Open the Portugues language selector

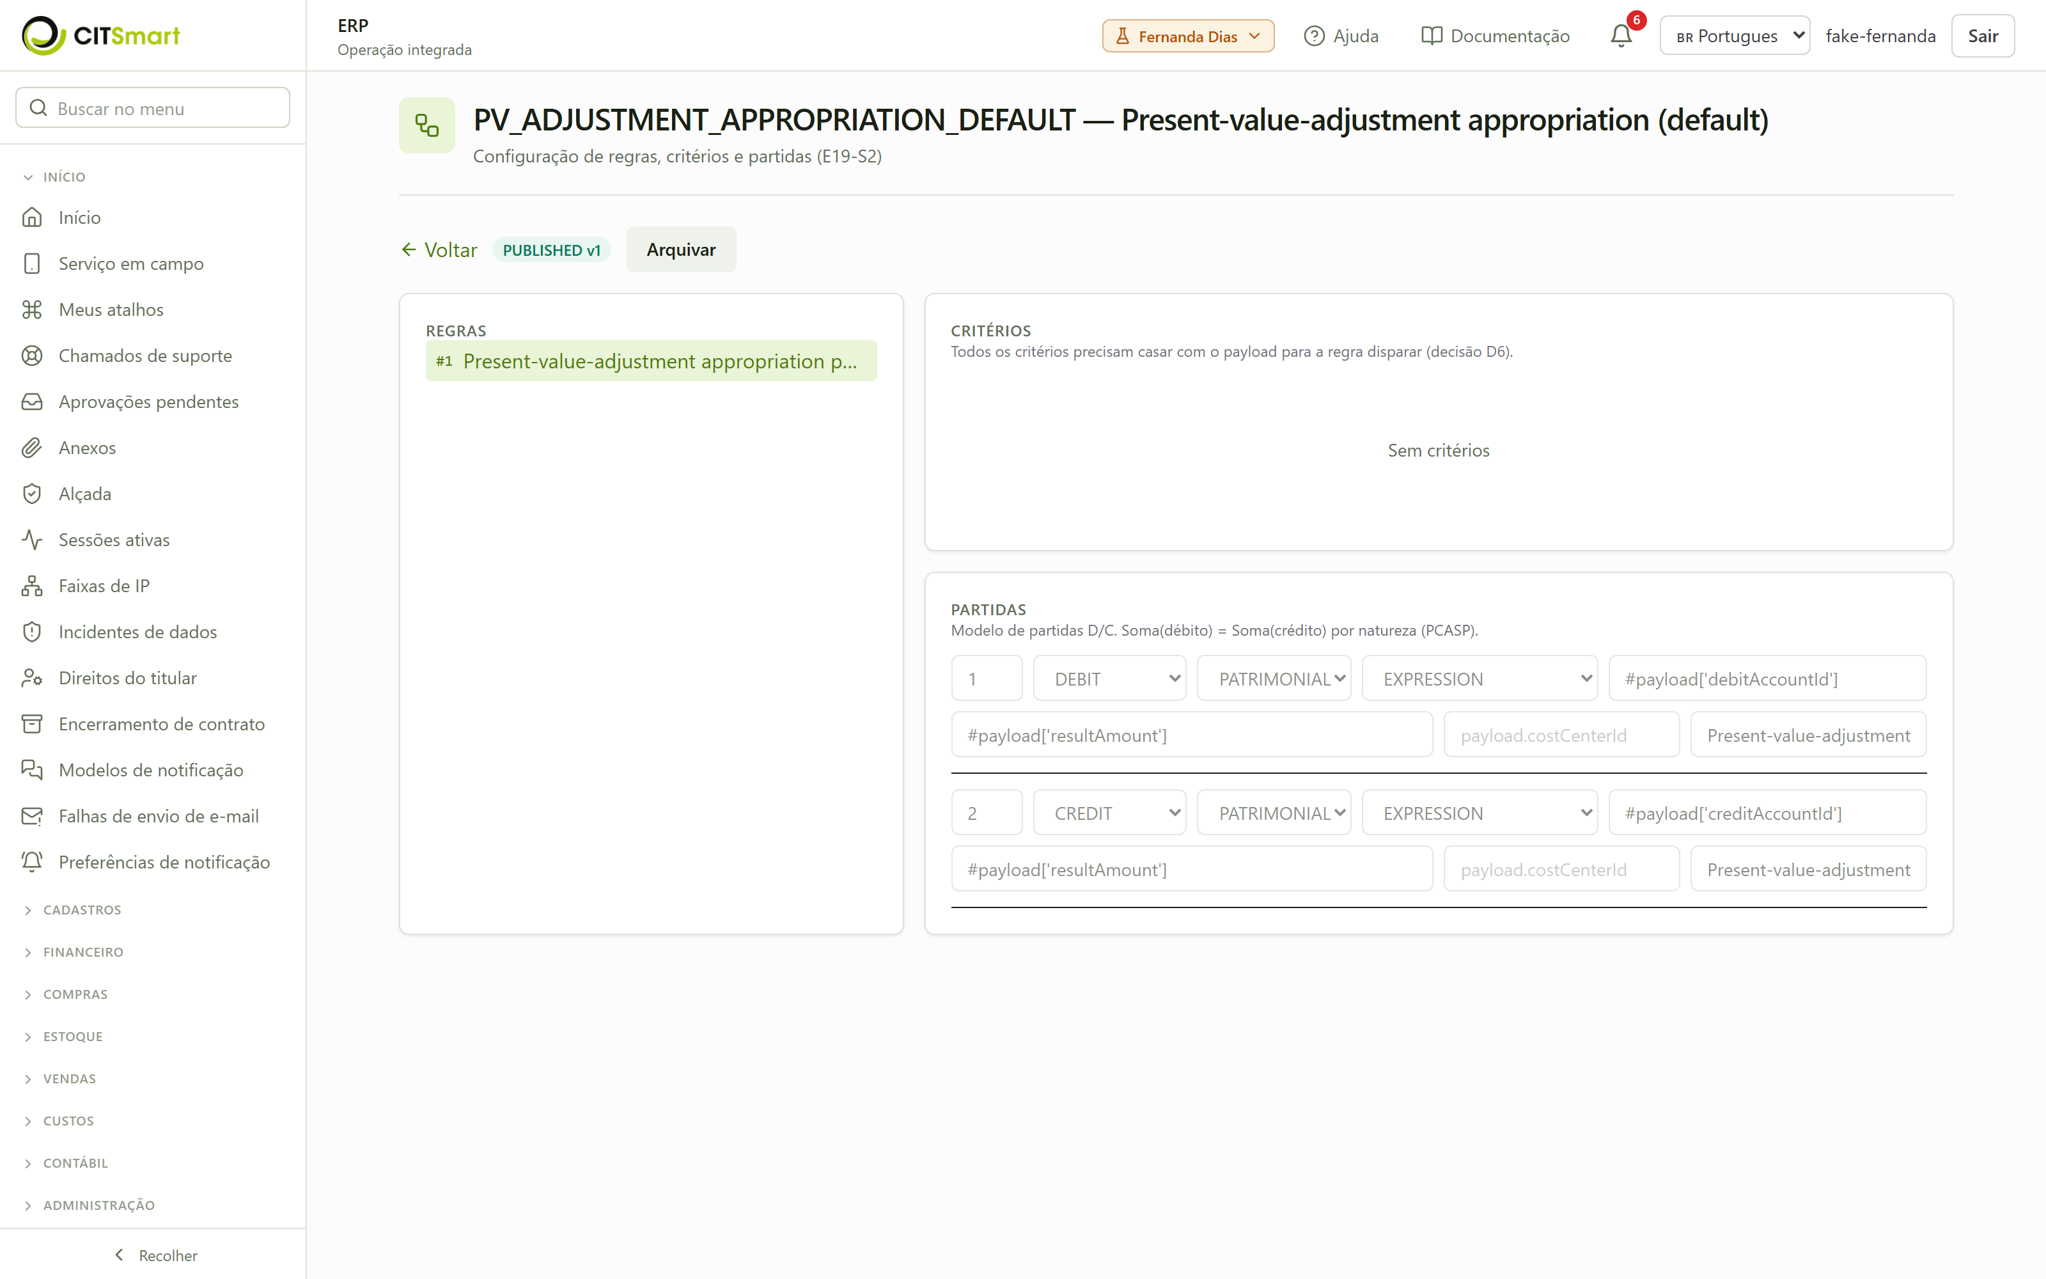tap(1734, 36)
